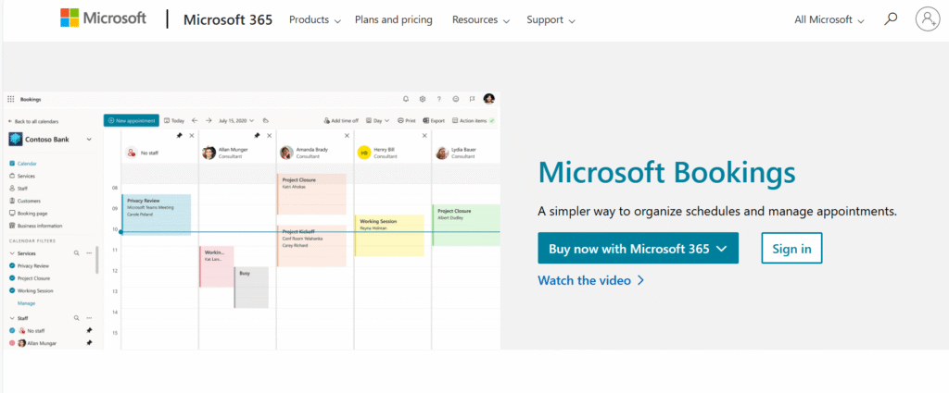Expand the Products menu
Image resolution: width=949 pixels, height=393 pixels.
(315, 20)
